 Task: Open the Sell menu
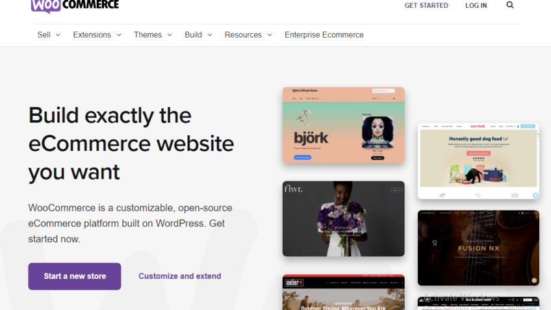point(44,35)
